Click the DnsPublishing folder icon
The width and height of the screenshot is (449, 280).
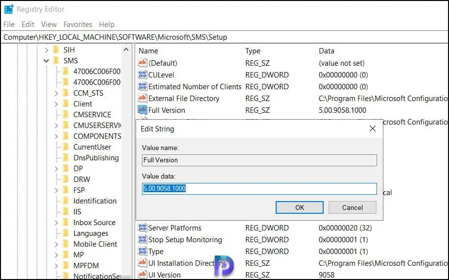[66, 158]
